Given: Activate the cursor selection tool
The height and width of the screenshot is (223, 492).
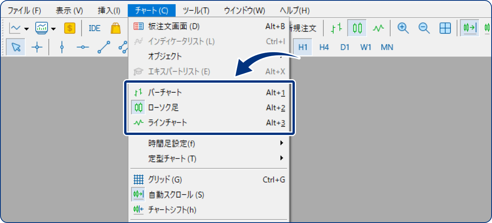Looking at the screenshot, I should pos(15,47).
